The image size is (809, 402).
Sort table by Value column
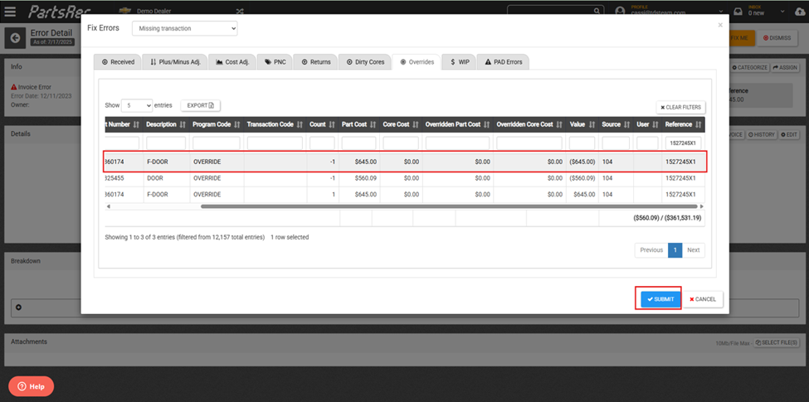click(582, 124)
